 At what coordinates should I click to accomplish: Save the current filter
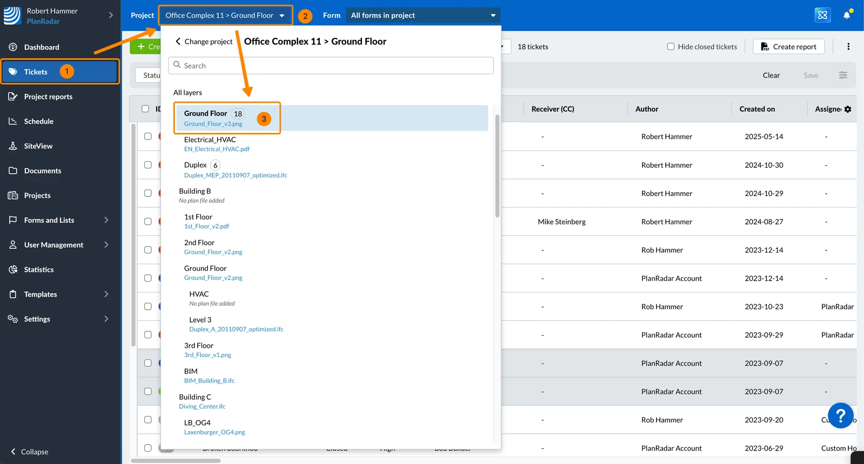pos(811,75)
